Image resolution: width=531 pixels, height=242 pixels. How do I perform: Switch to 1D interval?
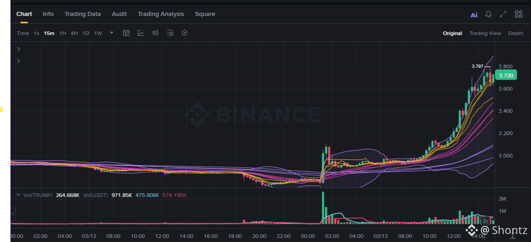(86, 33)
